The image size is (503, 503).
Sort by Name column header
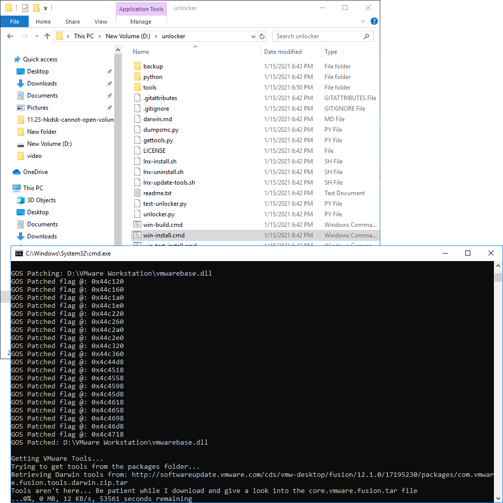[x=141, y=52]
